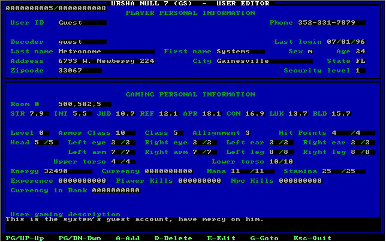The width and height of the screenshot is (386, 242).
Task: Click the JUD value 10.7
Action: tap(125, 114)
